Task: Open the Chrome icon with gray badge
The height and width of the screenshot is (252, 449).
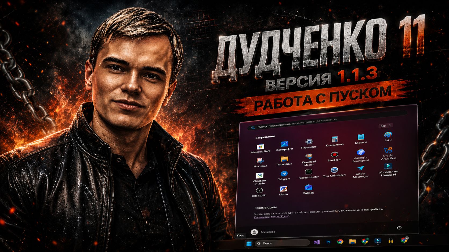Action: (404, 240)
